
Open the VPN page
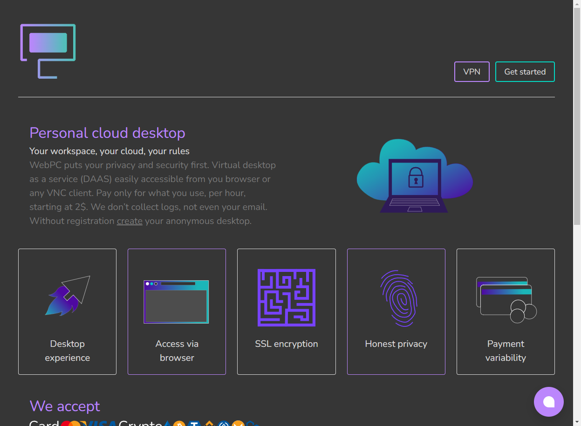[x=472, y=72]
